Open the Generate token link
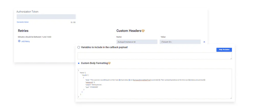The width and height of the screenshot is (256, 110). point(23,22)
